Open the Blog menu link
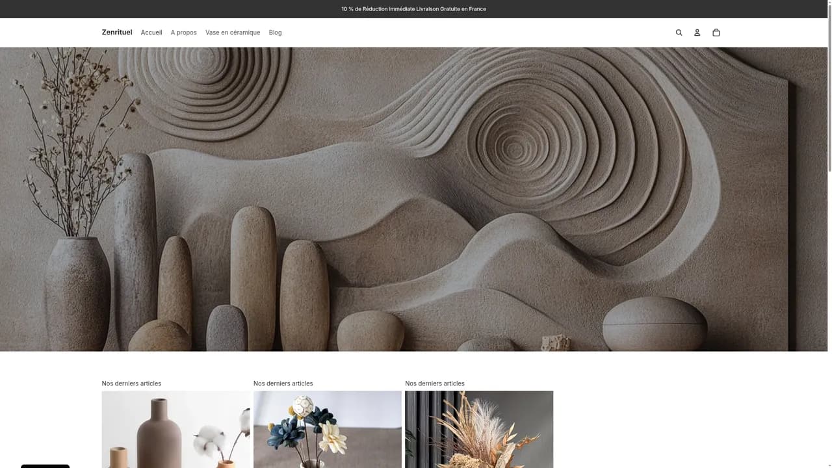The width and height of the screenshot is (832, 468). click(x=276, y=32)
